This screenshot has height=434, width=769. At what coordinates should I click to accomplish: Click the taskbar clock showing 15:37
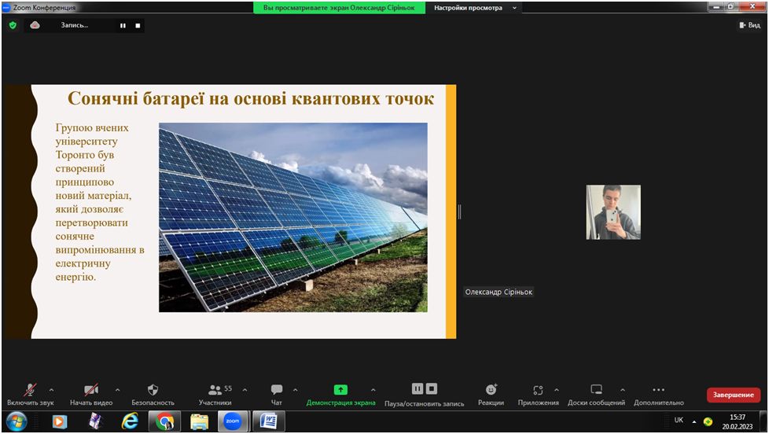click(x=737, y=421)
